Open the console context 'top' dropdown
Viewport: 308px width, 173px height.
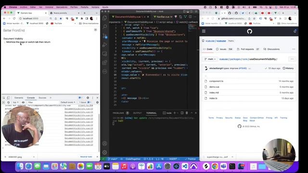15,102
